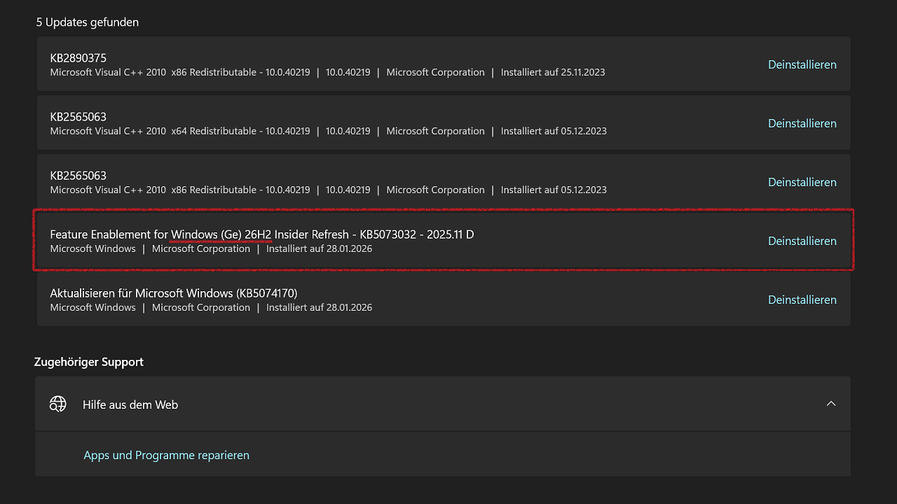Click Microsoft Corporation in the Feature Enablement row
The width and height of the screenshot is (897, 504).
(x=201, y=248)
